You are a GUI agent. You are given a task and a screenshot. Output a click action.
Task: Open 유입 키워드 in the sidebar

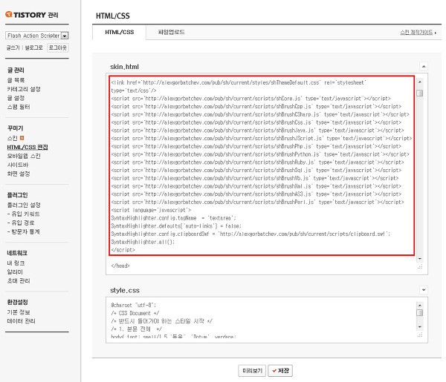tap(24, 214)
